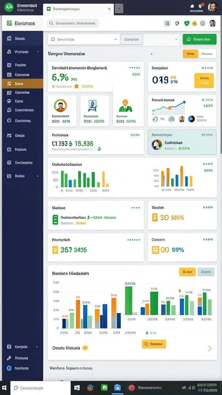Click the yellow button below the bar chart

[x=154, y=344]
